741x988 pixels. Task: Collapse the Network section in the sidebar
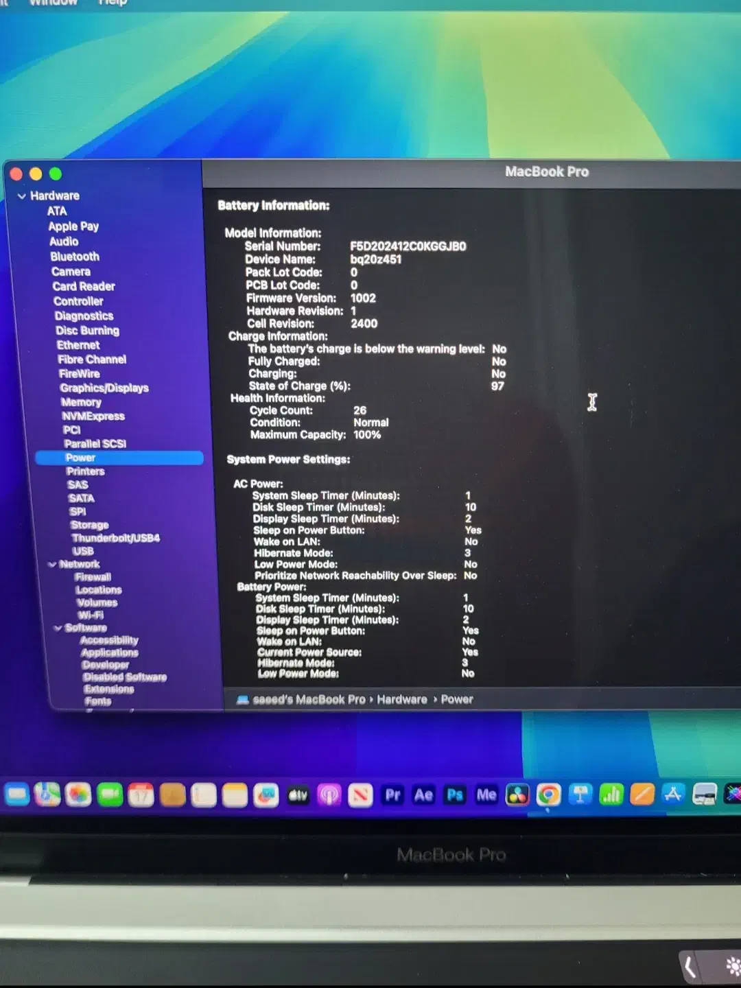pos(53,563)
